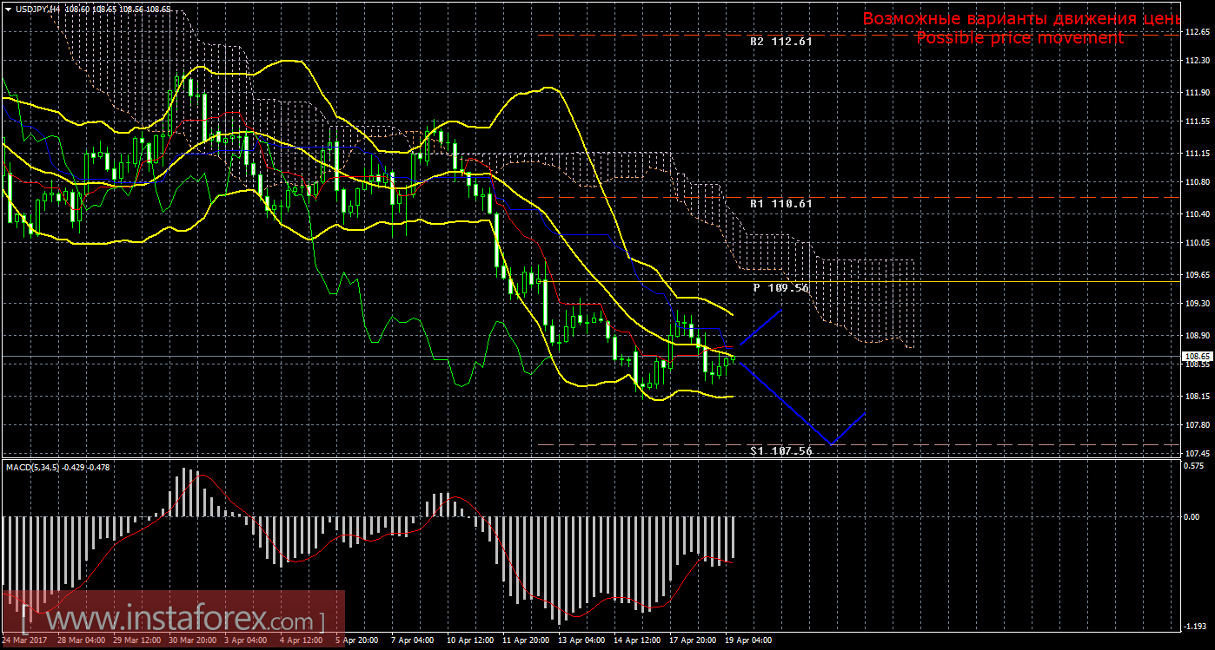Click the 112.65 price scale value
This screenshot has height=650, width=1215.
(x=1197, y=32)
